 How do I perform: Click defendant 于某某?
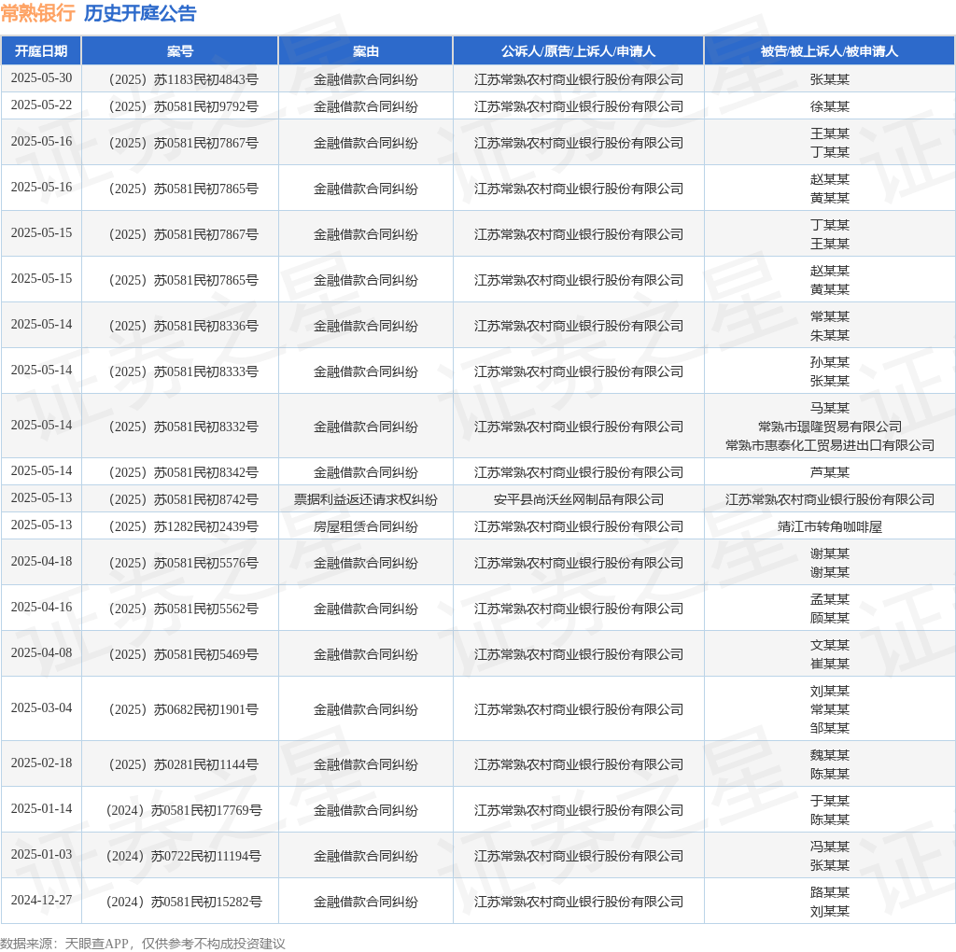(x=829, y=801)
